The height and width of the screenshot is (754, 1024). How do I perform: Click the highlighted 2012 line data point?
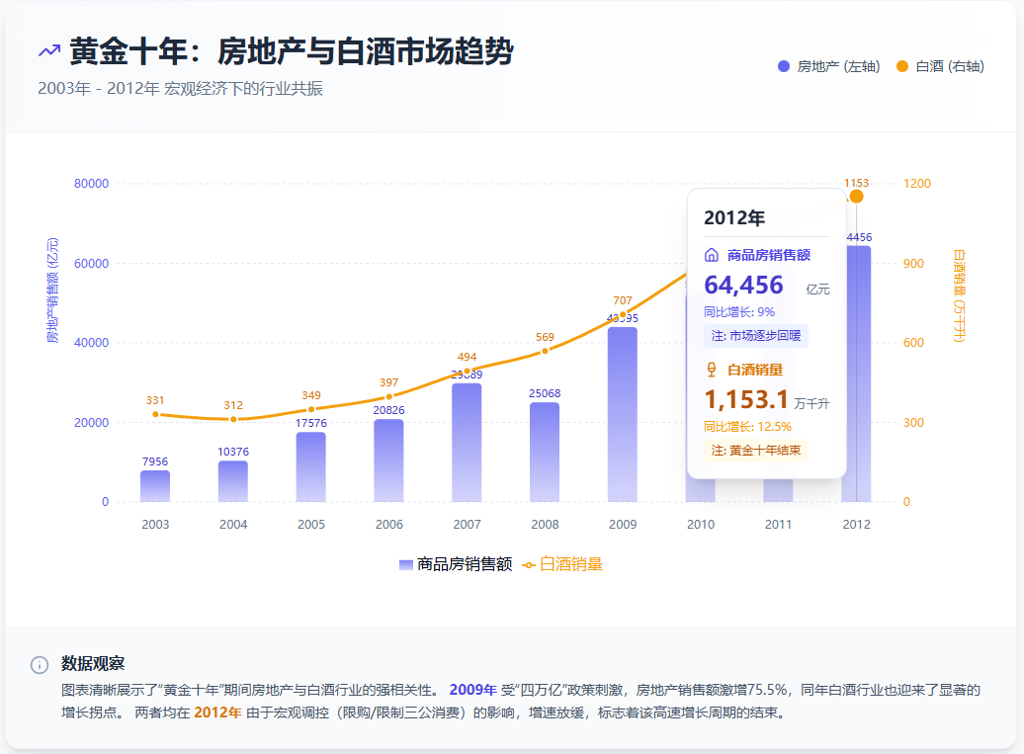coord(856,197)
